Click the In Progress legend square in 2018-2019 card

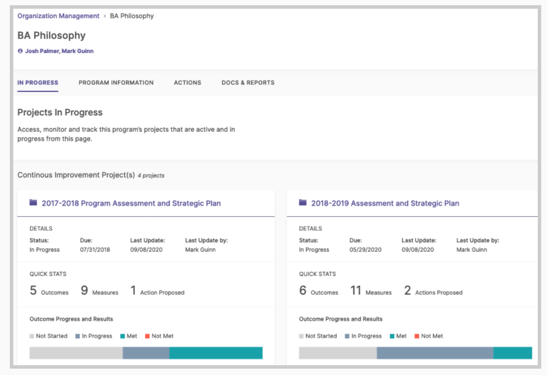(347, 336)
